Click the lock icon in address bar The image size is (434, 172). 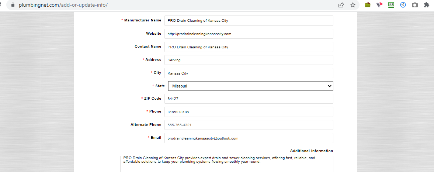click(x=12, y=5)
